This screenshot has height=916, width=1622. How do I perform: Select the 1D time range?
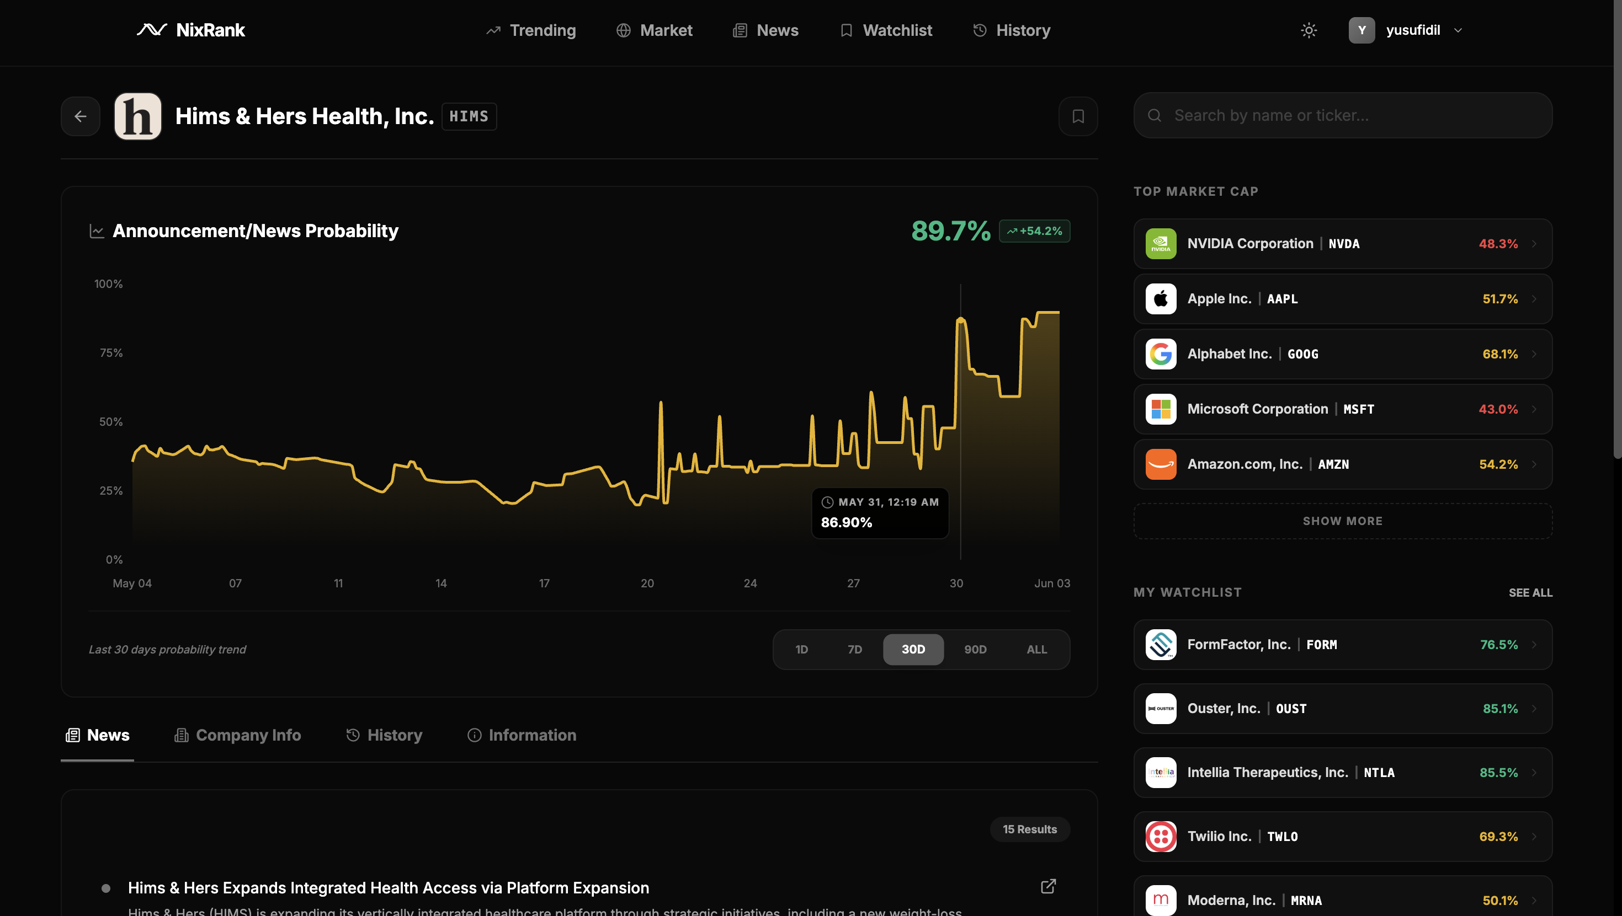pyautogui.click(x=801, y=649)
